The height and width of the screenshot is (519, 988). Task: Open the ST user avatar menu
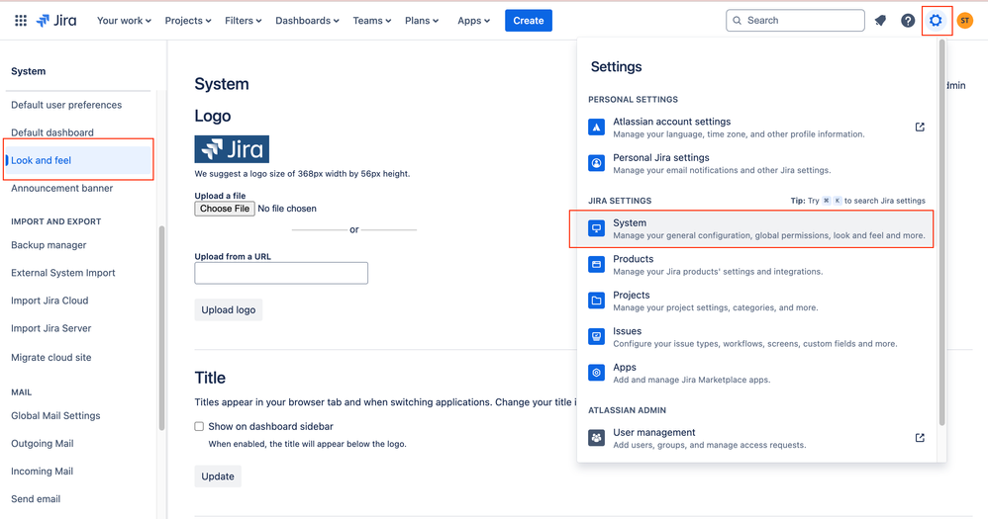click(964, 20)
